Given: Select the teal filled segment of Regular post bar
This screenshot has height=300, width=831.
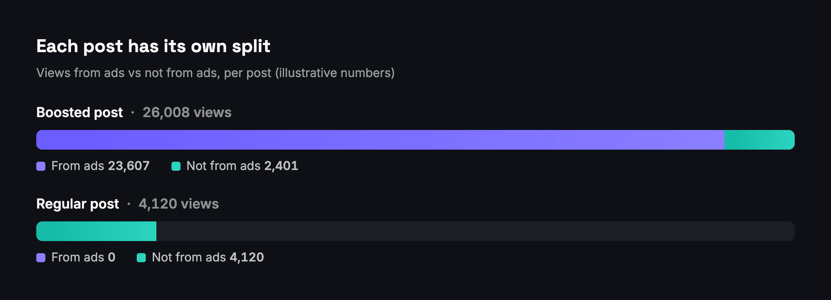Looking at the screenshot, I should 96,231.
